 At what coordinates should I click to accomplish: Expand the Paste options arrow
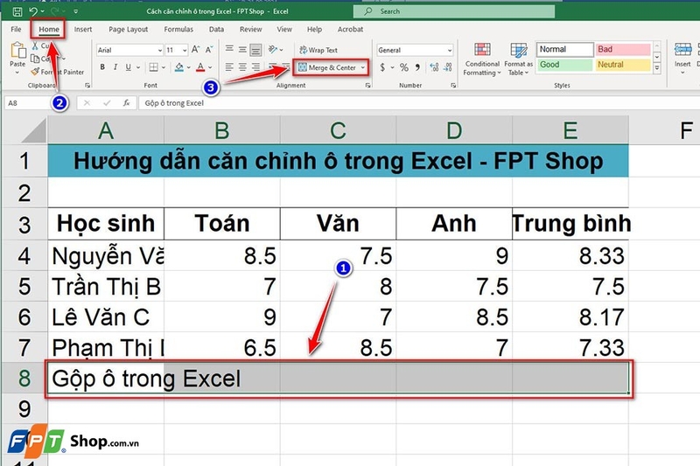click(17, 73)
